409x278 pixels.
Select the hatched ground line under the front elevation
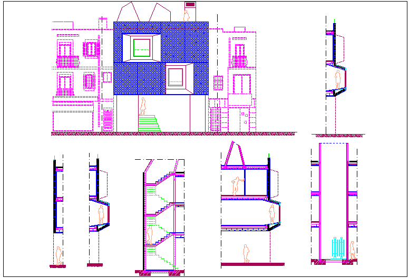pyautogui.click(x=174, y=134)
